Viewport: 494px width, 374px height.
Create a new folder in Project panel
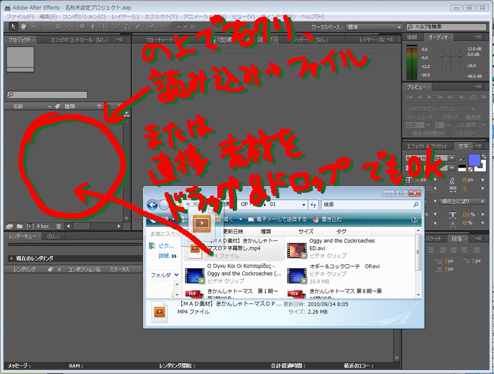[x=20, y=226]
